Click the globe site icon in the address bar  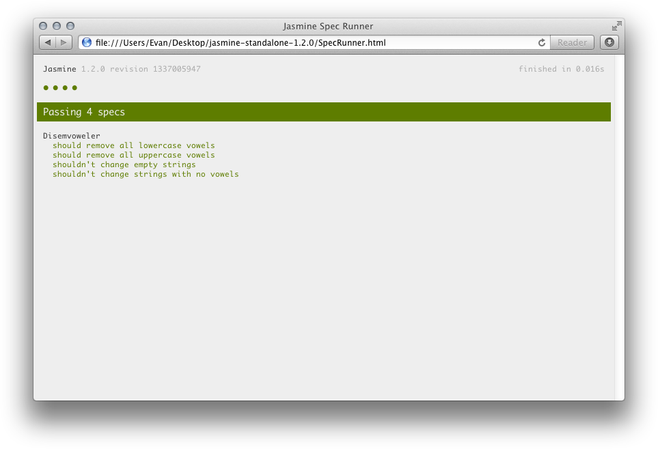(87, 42)
